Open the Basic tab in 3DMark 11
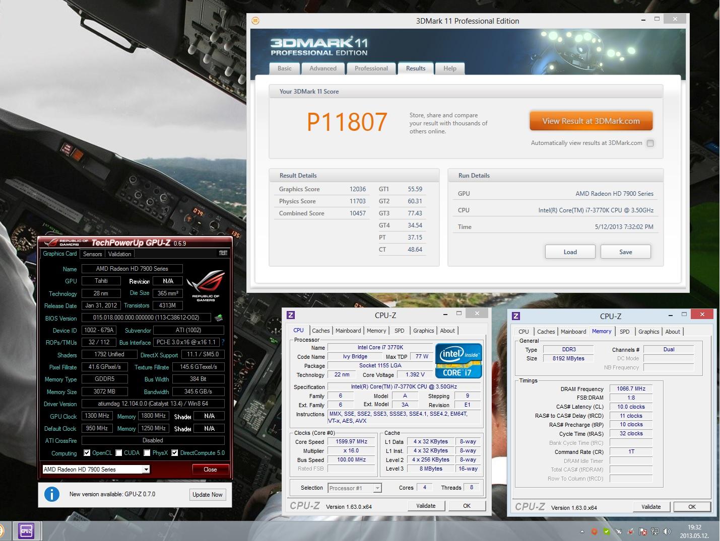Viewport: 720px width, 541px height. click(285, 68)
